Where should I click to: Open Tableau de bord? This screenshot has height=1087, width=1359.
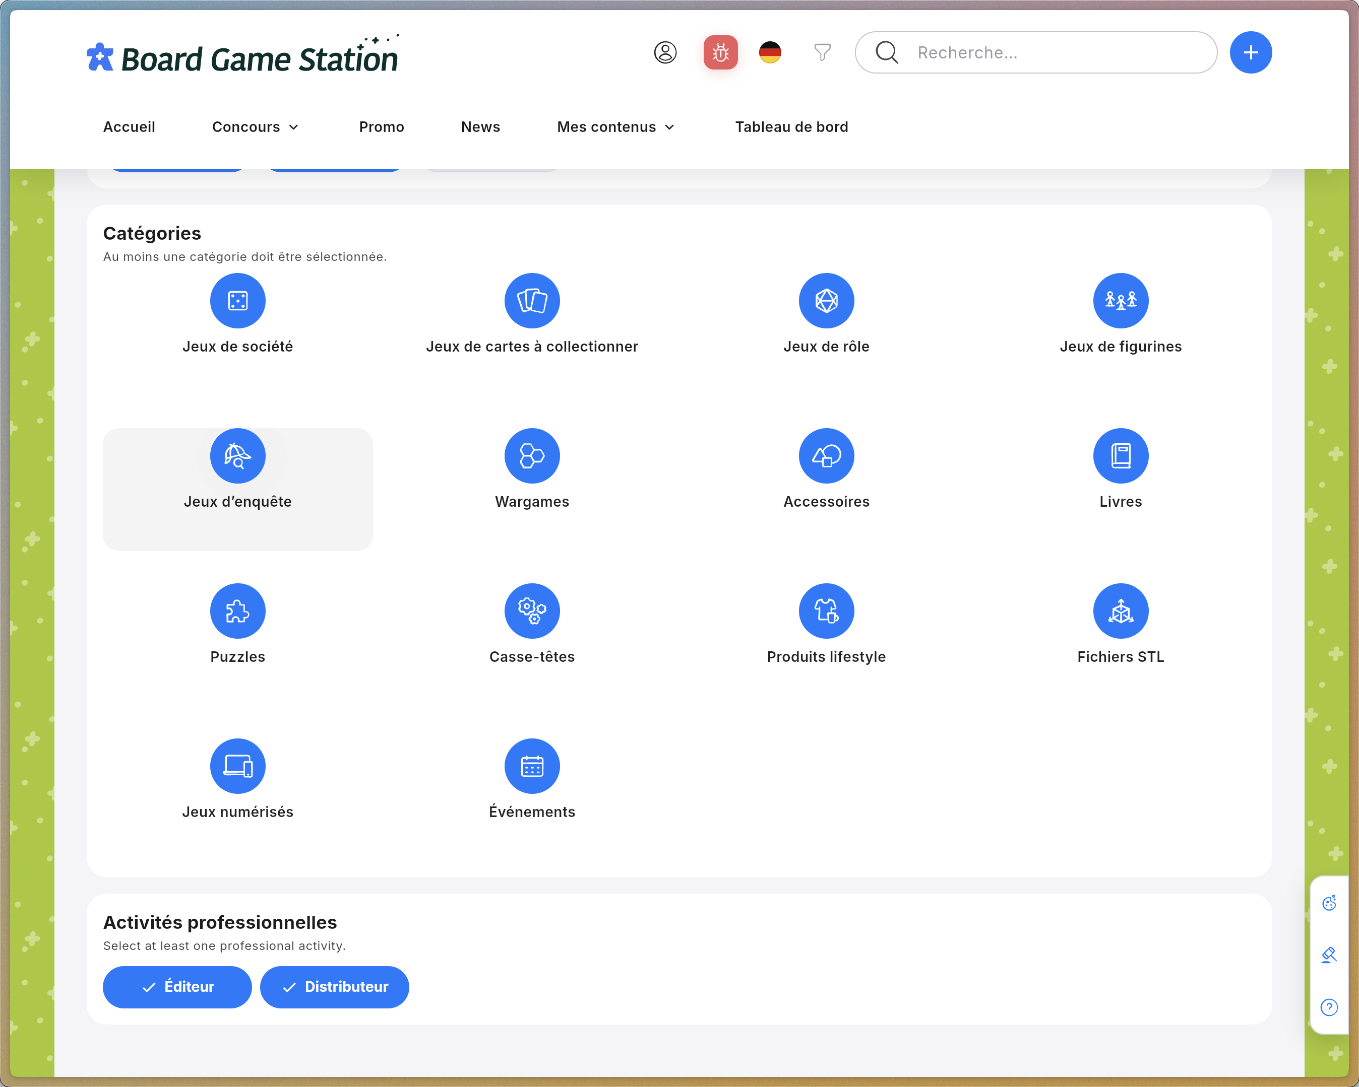[792, 126]
